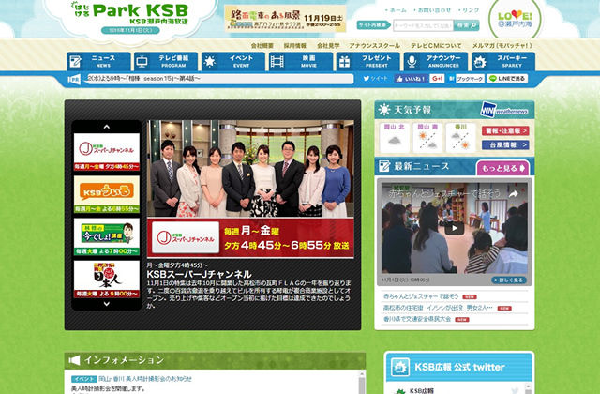Click the Park KSB logo
600x394 pixels.
[x=130, y=15]
